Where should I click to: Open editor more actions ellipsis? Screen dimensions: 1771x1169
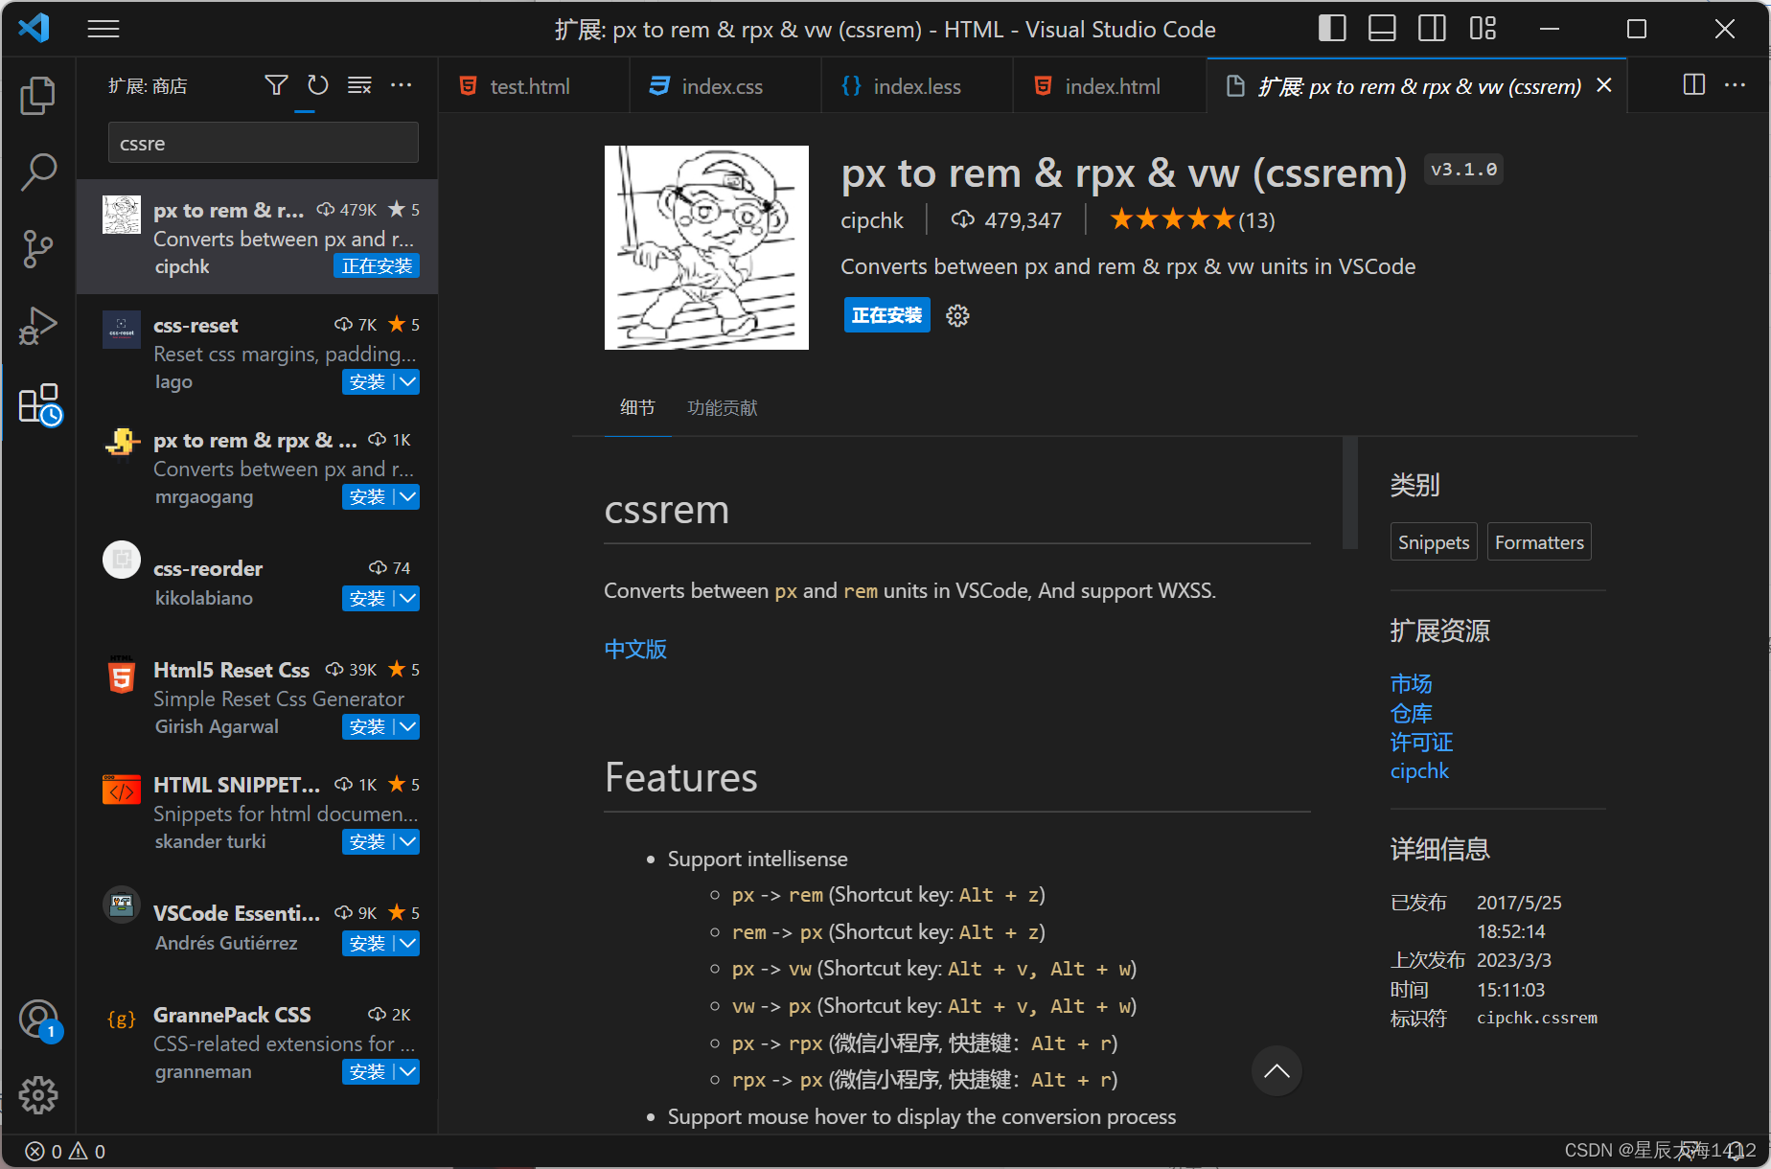[x=1735, y=85]
